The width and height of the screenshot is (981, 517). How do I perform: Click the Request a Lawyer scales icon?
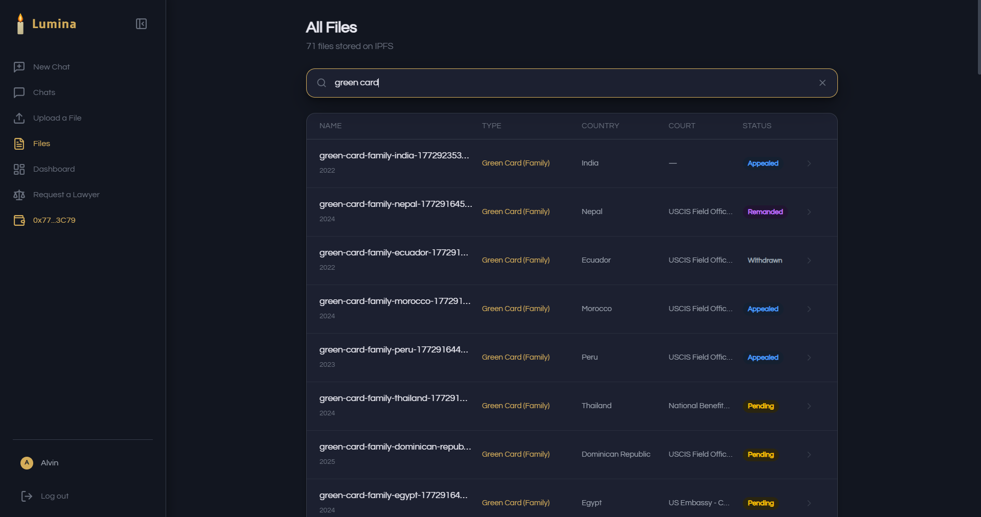19,195
